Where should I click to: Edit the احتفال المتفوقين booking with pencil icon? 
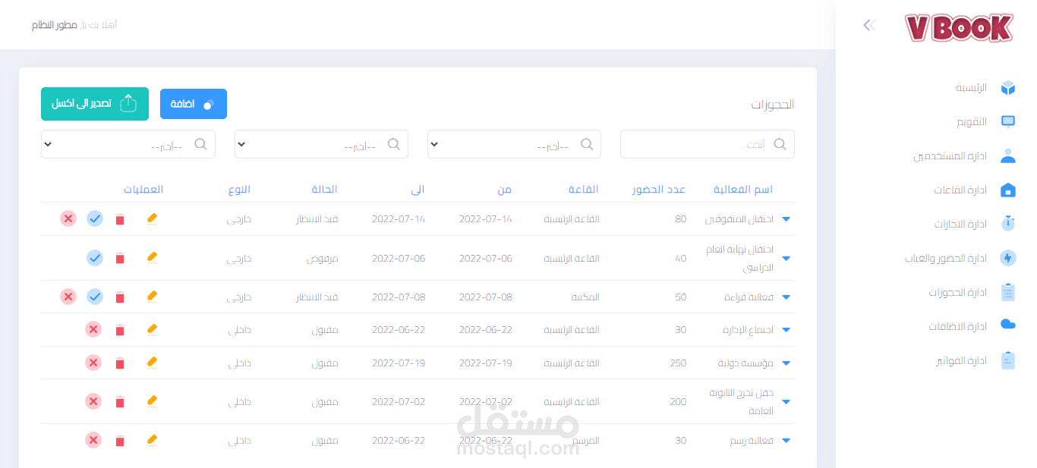point(152,218)
